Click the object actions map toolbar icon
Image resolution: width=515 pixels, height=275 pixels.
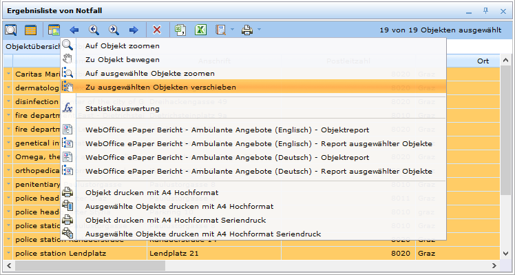coord(54,30)
